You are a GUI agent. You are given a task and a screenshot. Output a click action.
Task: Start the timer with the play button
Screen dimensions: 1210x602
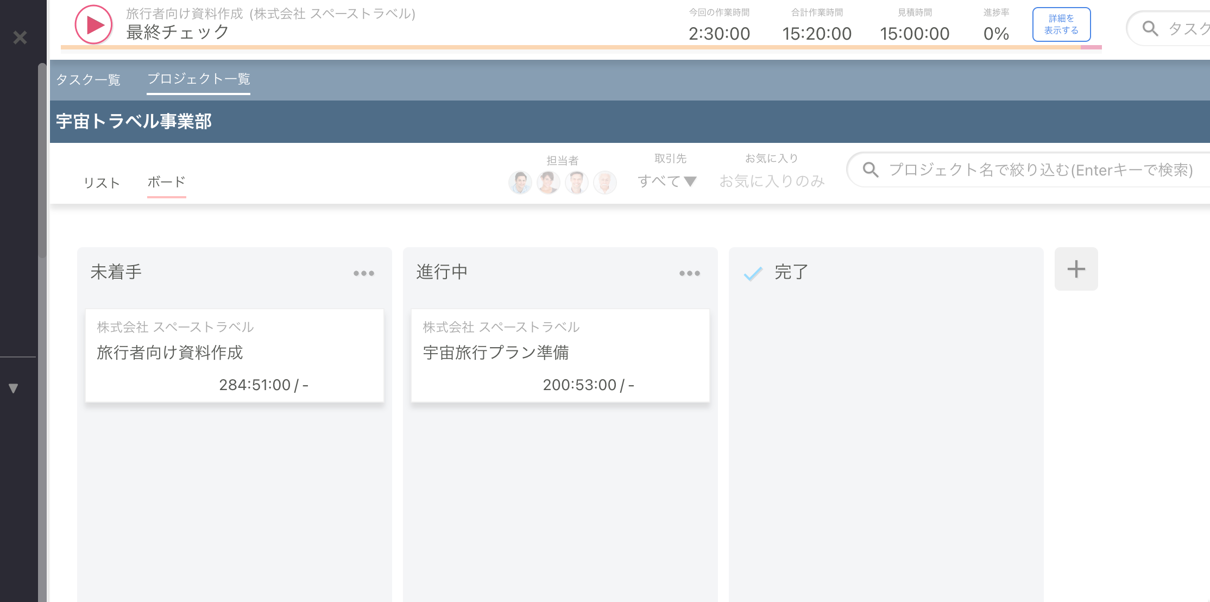coord(93,23)
